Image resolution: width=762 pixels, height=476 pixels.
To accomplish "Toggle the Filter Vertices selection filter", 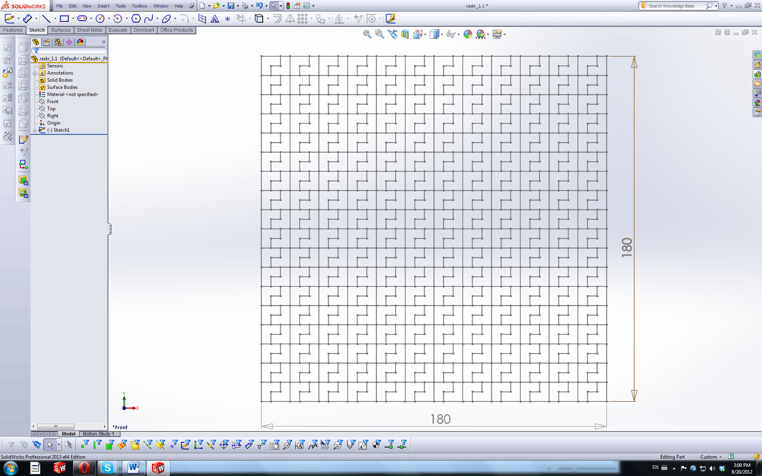I will 84,445.
